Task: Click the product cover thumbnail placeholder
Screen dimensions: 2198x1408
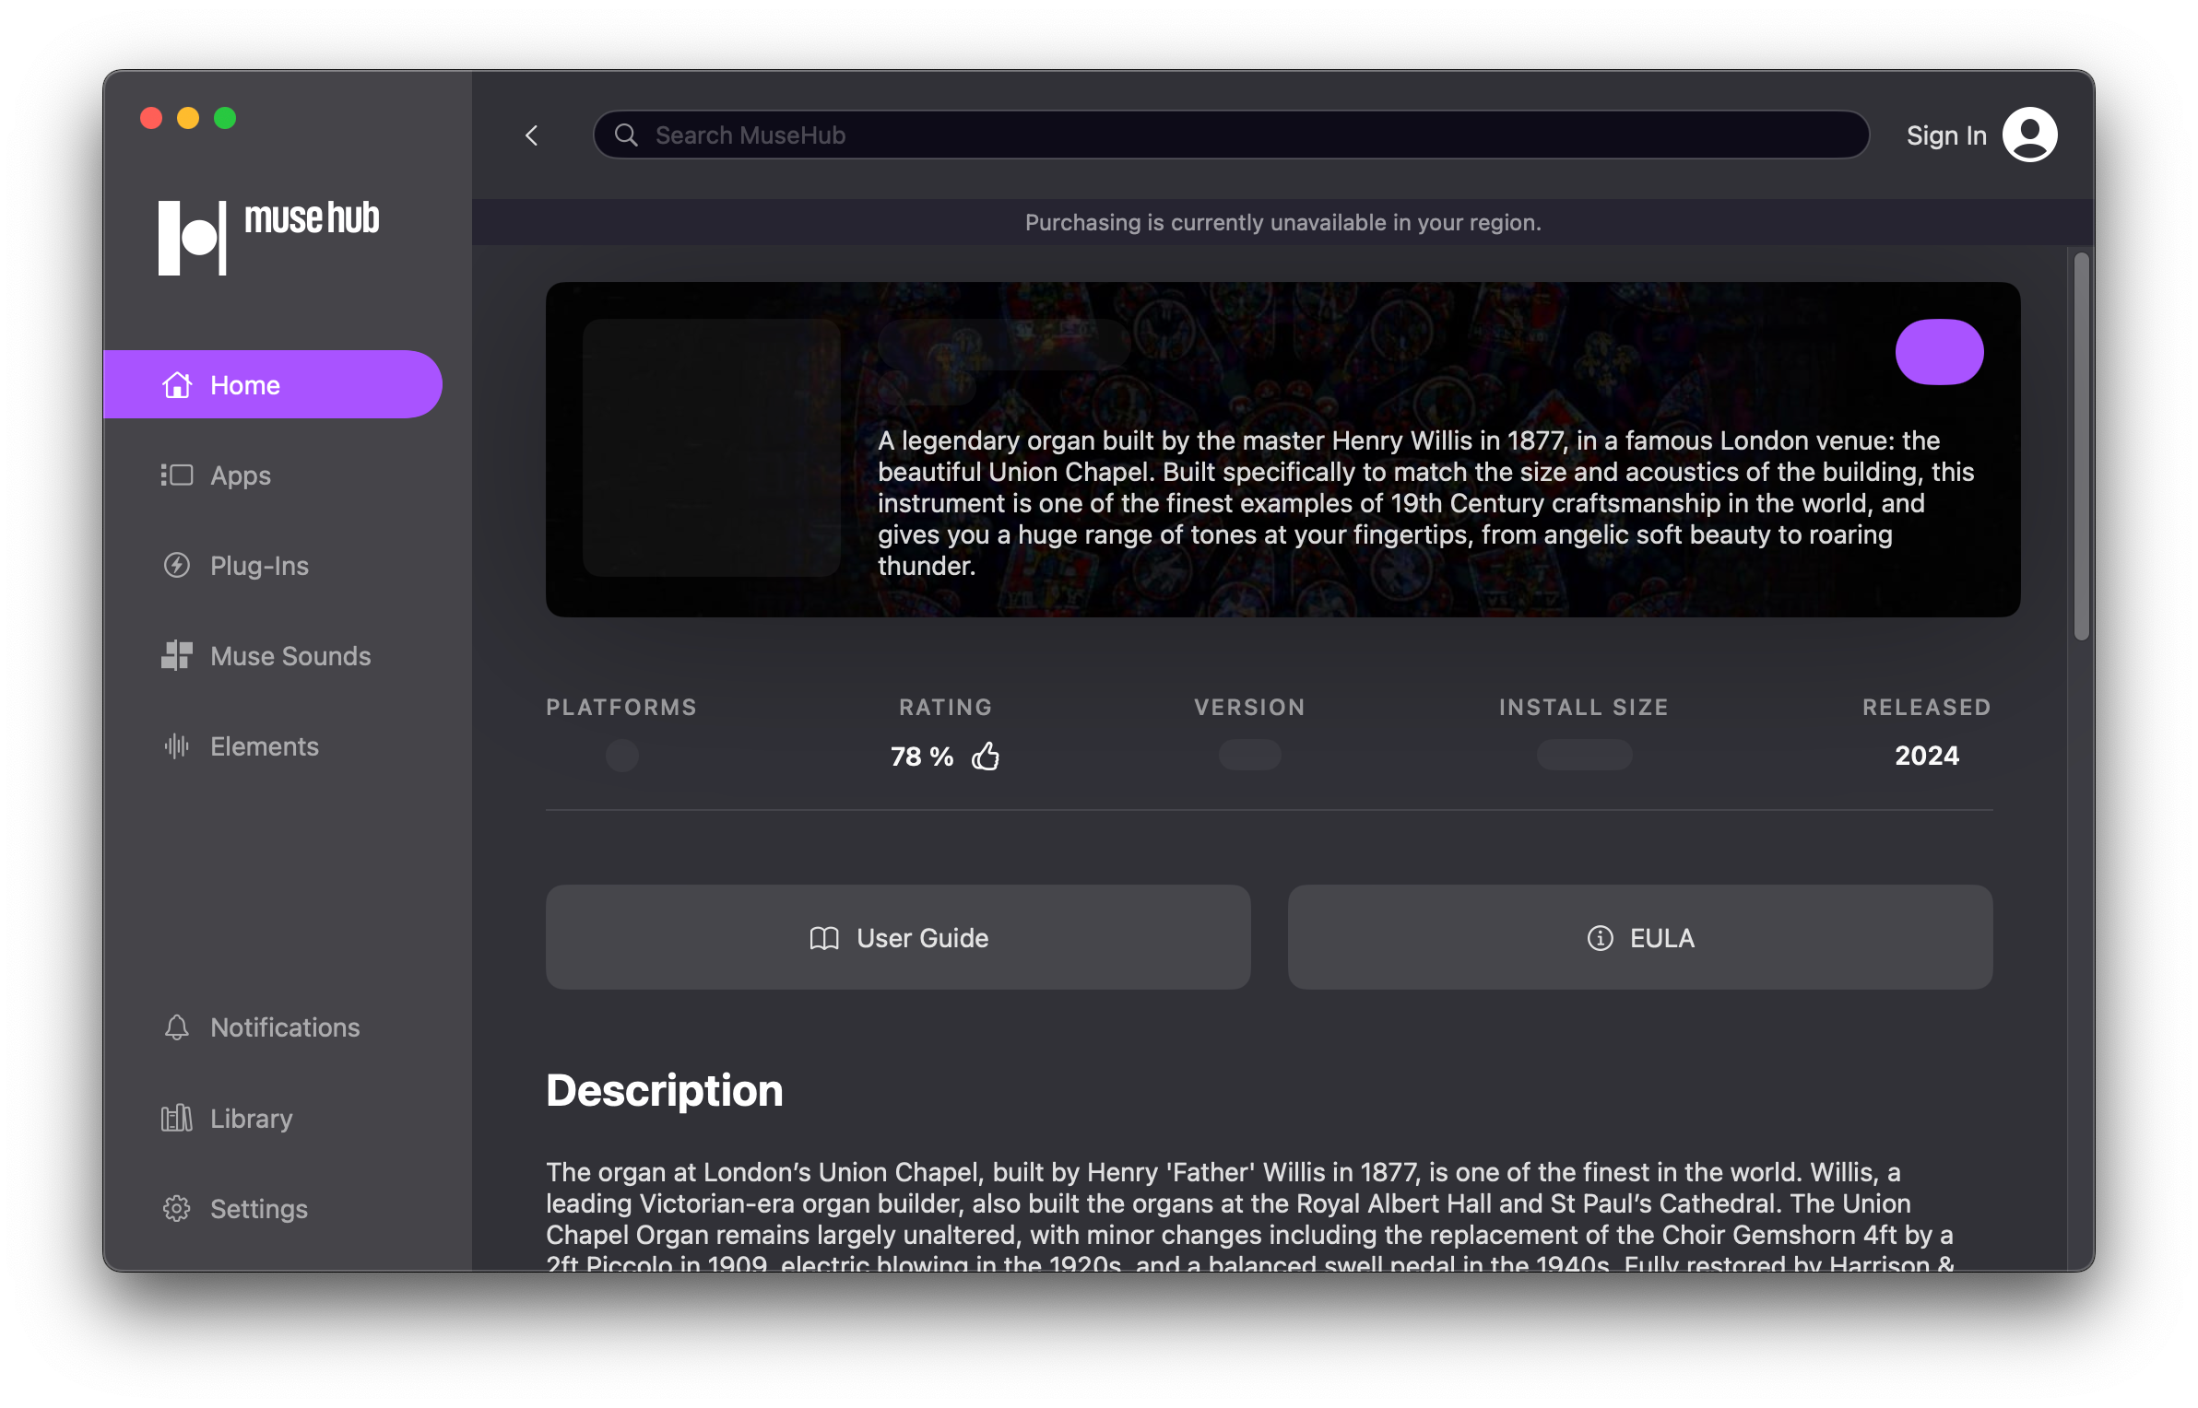Action: pyautogui.click(x=711, y=448)
